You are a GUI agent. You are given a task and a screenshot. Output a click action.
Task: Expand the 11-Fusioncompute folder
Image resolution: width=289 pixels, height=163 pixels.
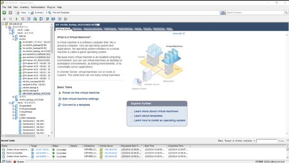point(13,109)
